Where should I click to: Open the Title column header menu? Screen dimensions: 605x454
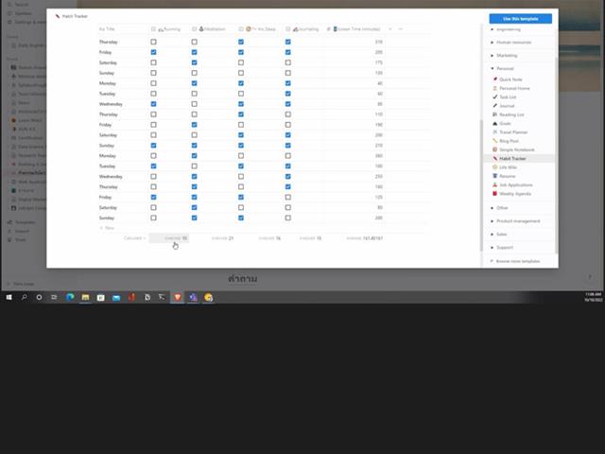(x=107, y=29)
